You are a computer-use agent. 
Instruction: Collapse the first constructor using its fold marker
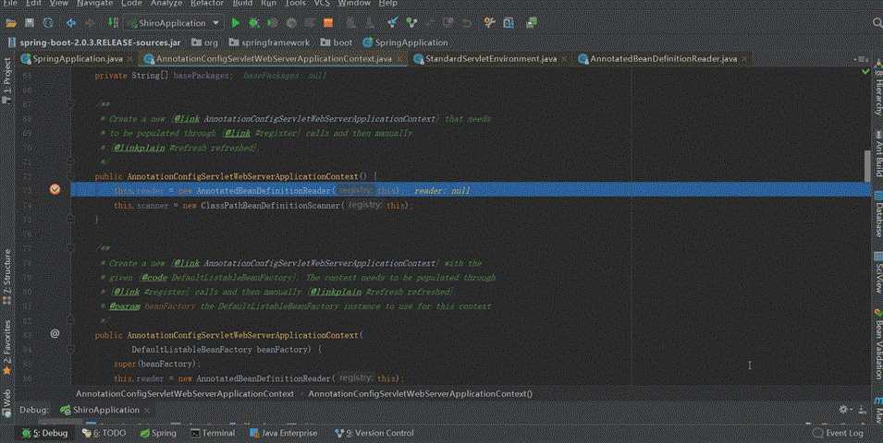71,176
